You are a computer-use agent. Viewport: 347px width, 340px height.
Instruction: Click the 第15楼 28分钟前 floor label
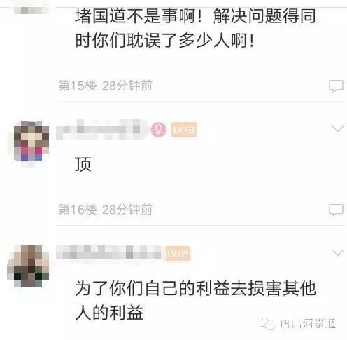(106, 86)
